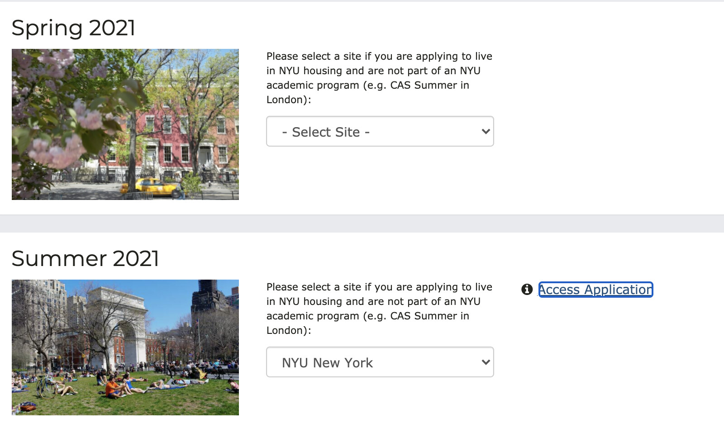Image resolution: width=724 pixels, height=428 pixels.
Task: Click the Summer 2021 site instructions paragraph
Action: [x=379, y=309]
